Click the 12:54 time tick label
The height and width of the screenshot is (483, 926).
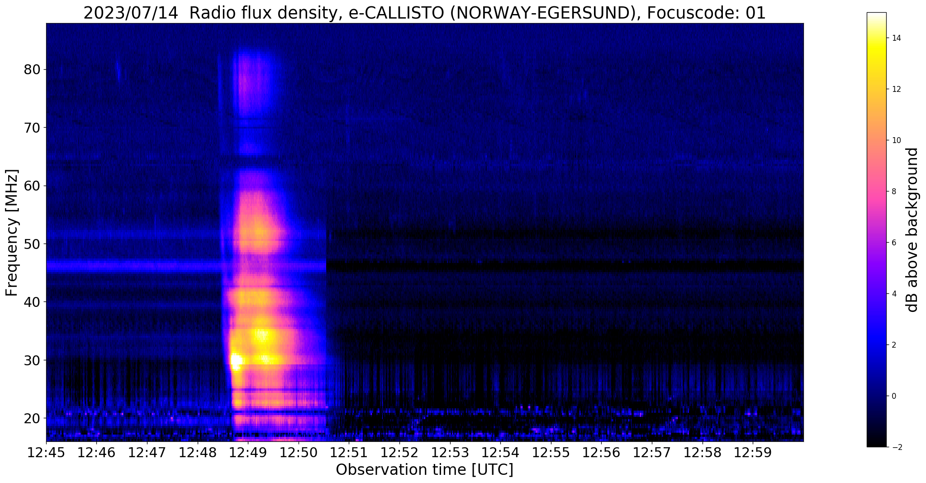[x=500, y=452]
